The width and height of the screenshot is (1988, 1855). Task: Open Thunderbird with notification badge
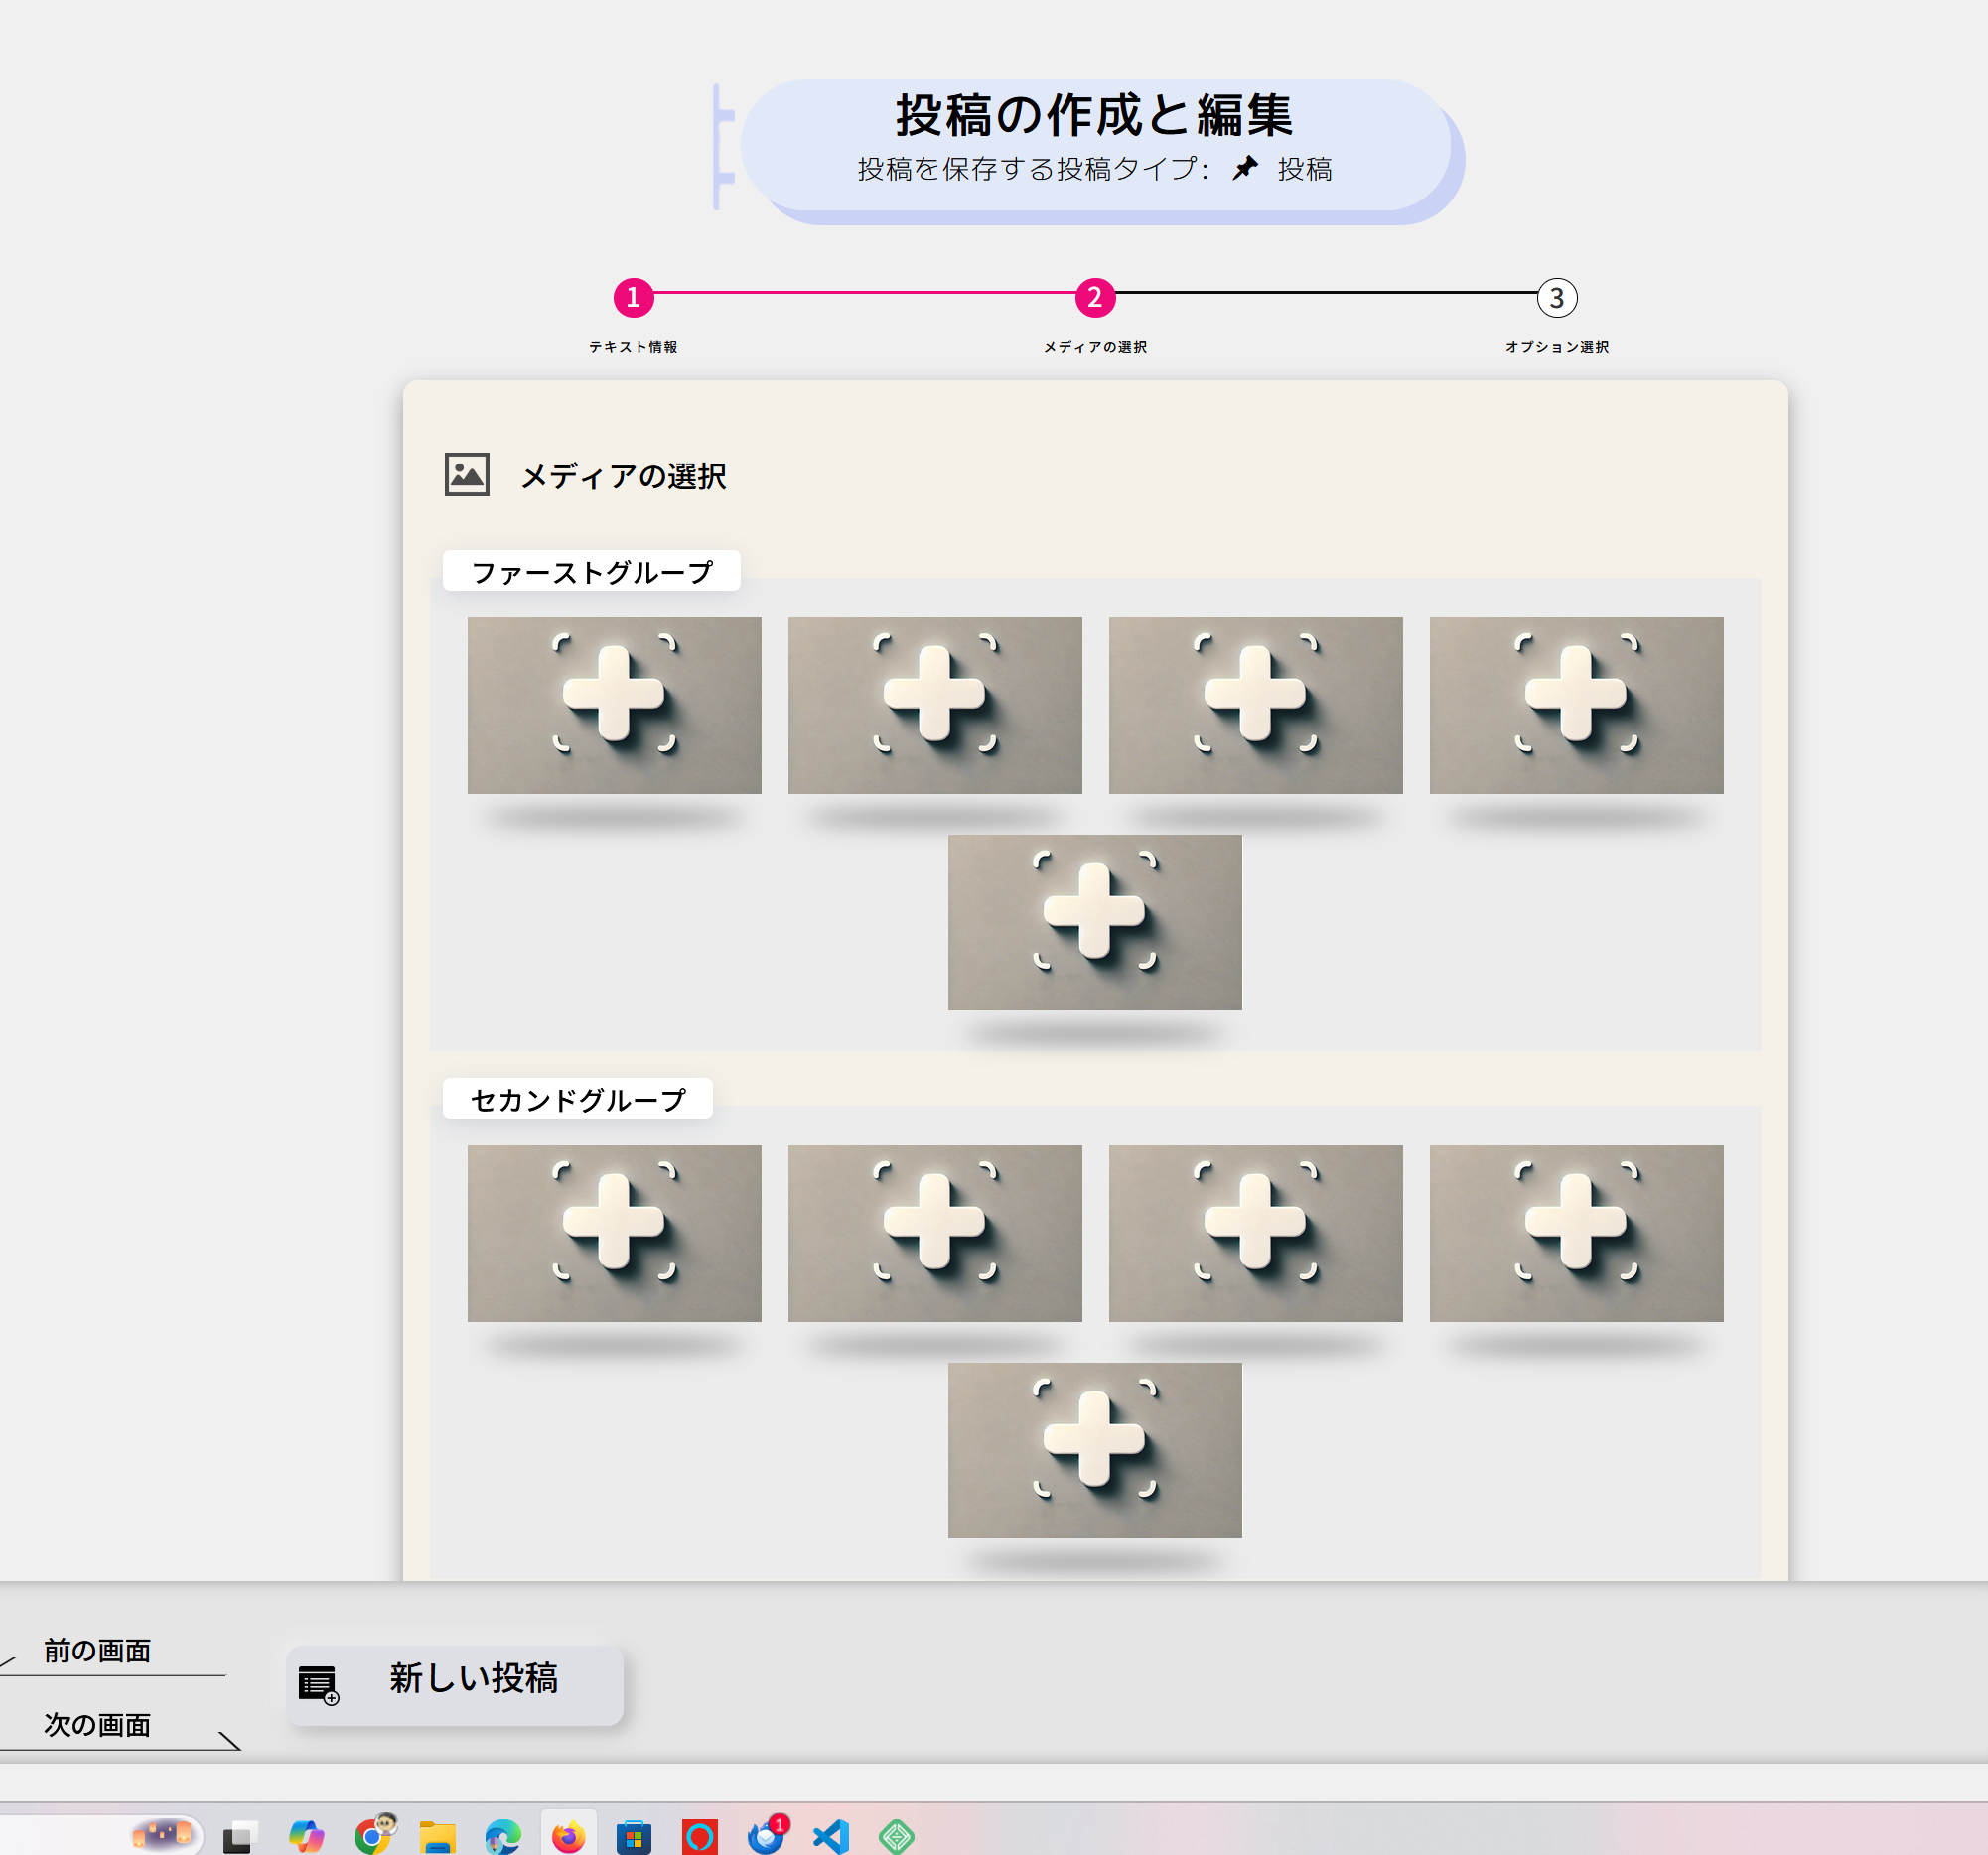click(766, 1837)
